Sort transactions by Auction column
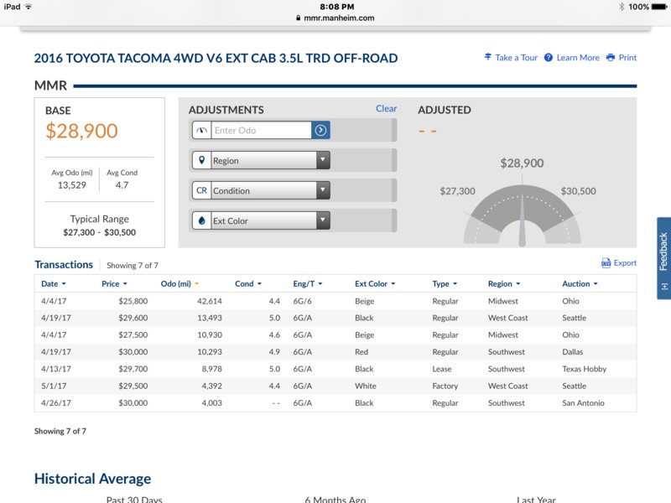The width and height of the screenshot is (671, 503). [x=580, y=283]
